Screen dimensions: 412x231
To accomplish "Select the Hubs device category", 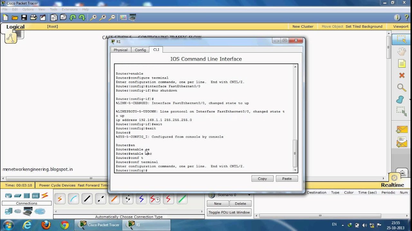I will (27, 196).
